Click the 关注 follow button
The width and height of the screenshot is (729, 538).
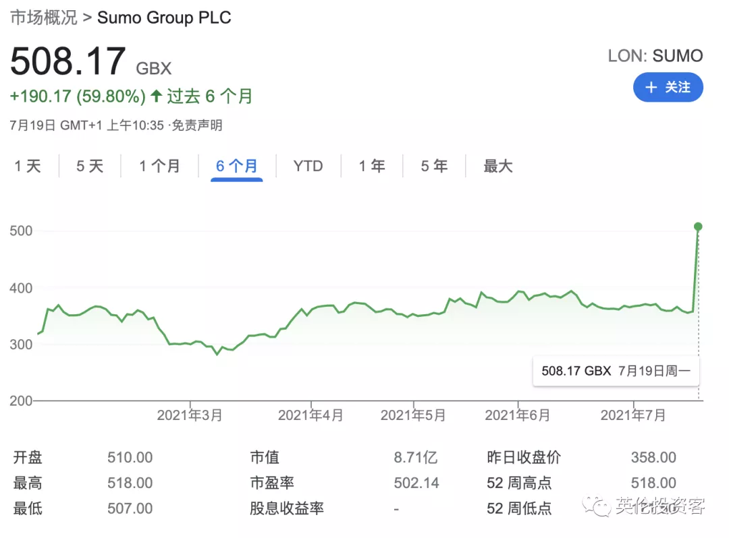(x=668, y=87)
